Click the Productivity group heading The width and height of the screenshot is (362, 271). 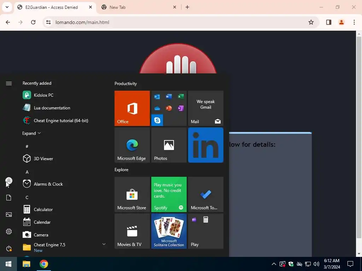pyautogui.click(x=125, y=84)
